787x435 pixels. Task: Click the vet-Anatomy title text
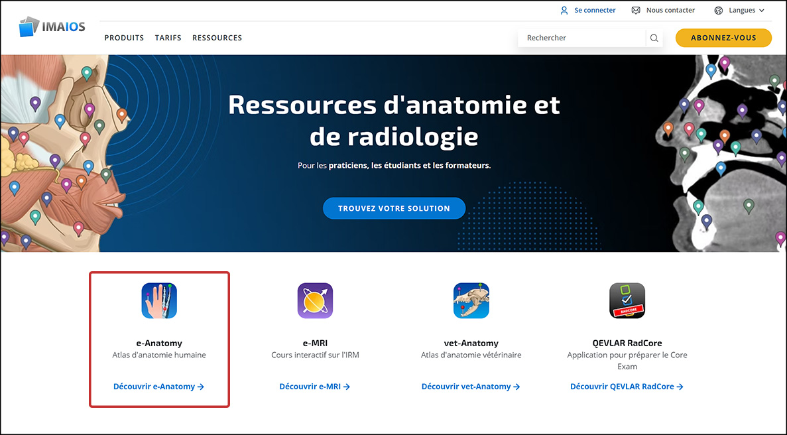click(x=471, y=343)
